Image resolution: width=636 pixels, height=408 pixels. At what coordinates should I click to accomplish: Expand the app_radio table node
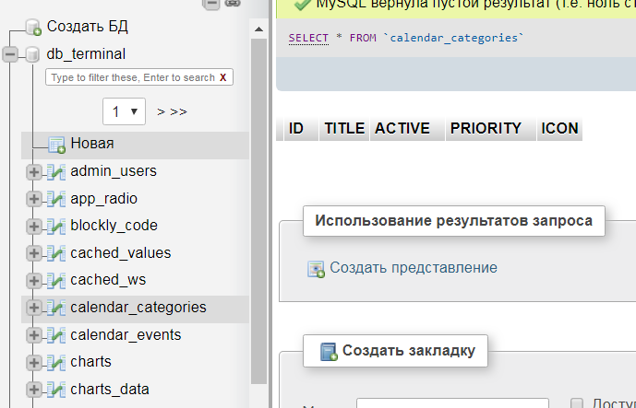34,199
